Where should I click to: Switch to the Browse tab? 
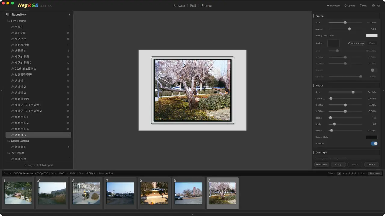(x=179, y=6)
